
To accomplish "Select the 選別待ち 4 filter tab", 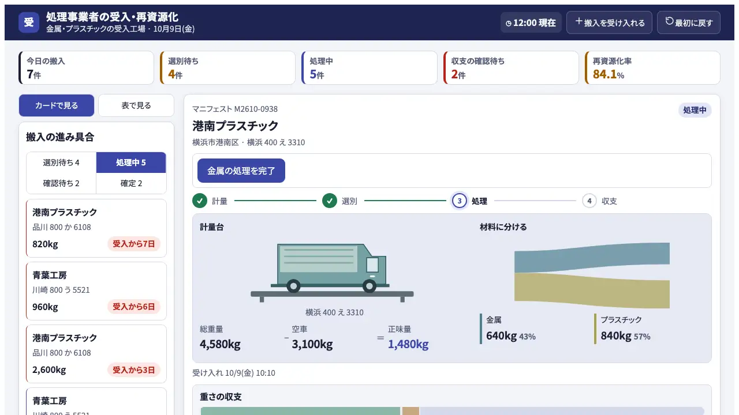I will click(x=61, y=163).
